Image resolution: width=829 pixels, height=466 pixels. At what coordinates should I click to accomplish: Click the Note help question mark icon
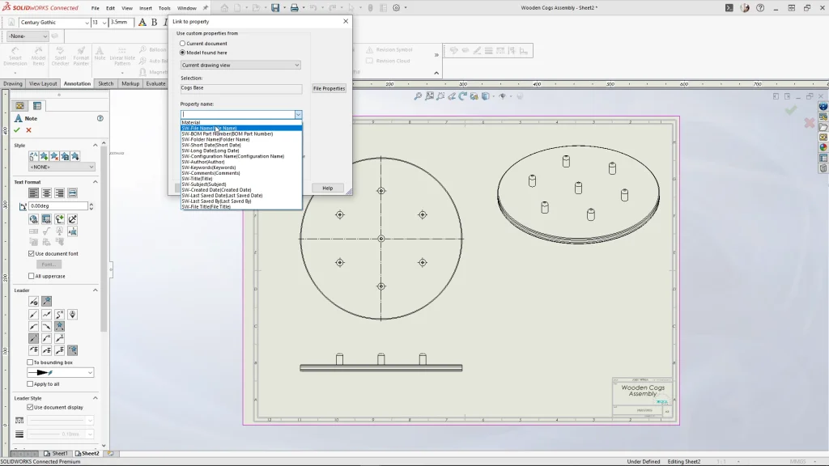100,118
